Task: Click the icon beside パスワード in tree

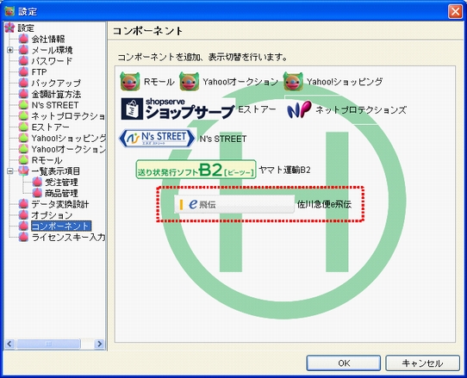Action: (x=23, y=61)
